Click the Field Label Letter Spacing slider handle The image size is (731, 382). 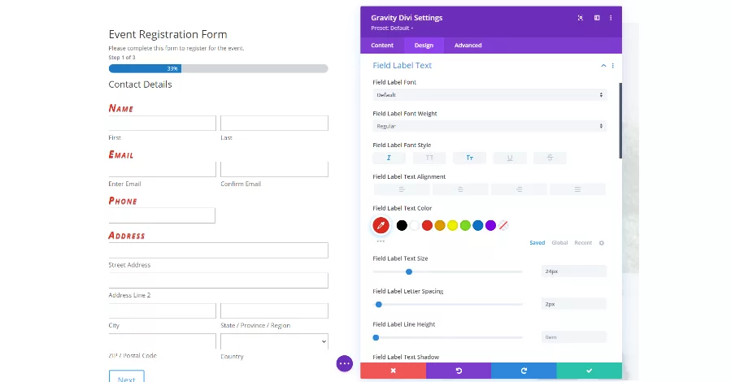click(x=379, y=305)
